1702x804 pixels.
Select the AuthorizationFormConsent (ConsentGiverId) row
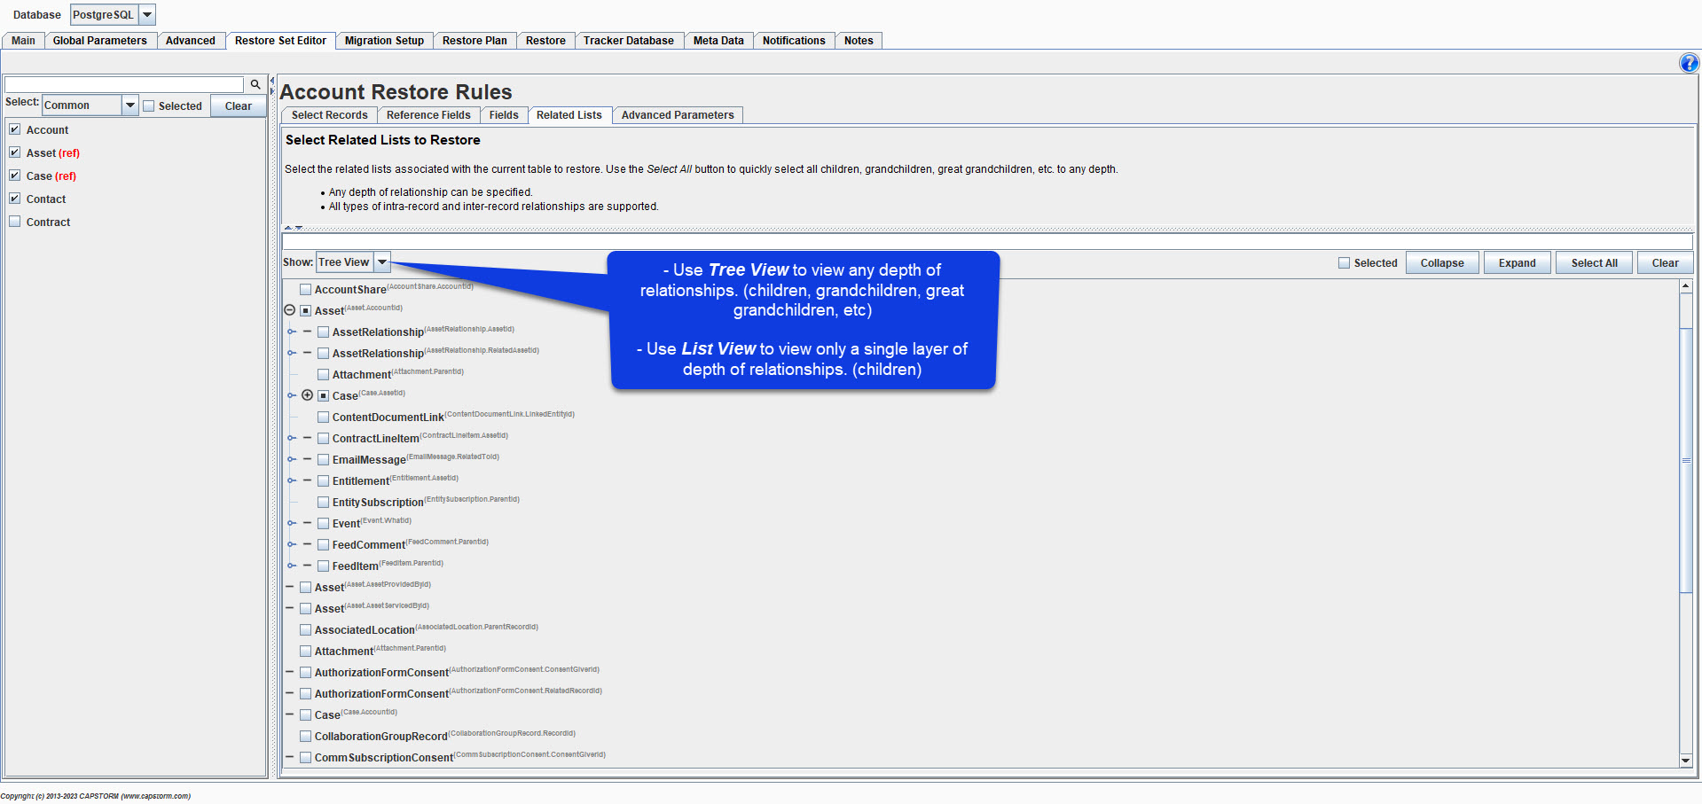(457, 672)
